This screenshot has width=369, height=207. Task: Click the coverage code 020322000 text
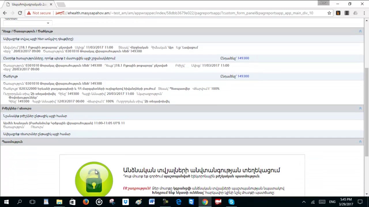pyautogui.click(x=28, y=89)
